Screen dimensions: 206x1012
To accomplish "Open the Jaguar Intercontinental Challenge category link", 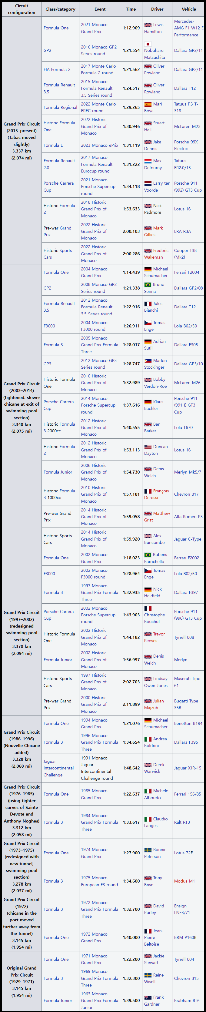I will 58,768.
